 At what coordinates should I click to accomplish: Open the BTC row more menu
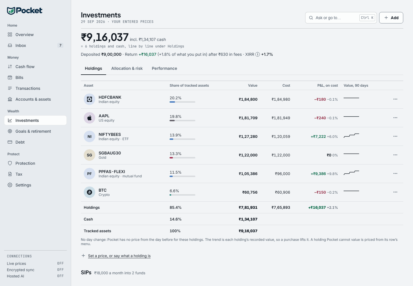coord(395,192)
